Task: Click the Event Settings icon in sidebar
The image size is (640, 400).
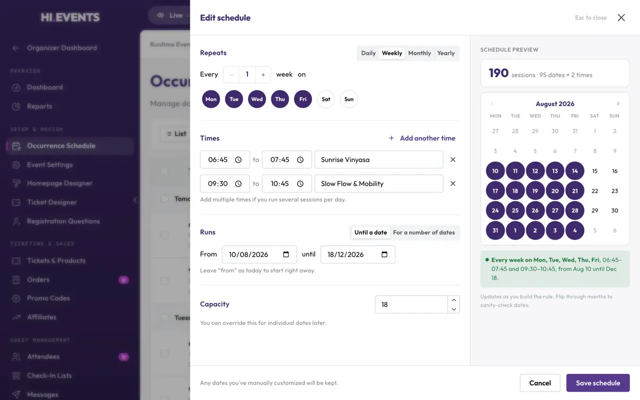Action: pyautogui.click(x=16, y=165)
